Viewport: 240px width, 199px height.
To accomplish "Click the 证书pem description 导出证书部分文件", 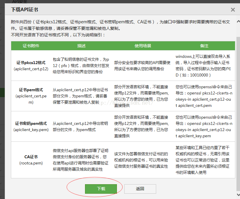I will pos(80,96).
